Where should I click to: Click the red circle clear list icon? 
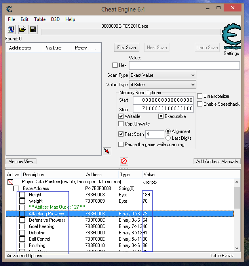click(x=124, y=161)
